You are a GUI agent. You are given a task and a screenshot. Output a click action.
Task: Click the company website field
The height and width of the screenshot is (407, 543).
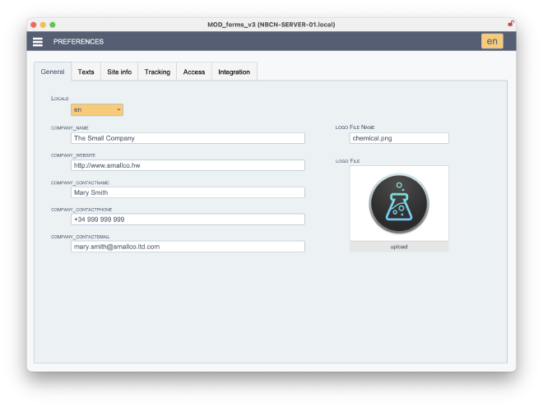(x=188, y=165)
